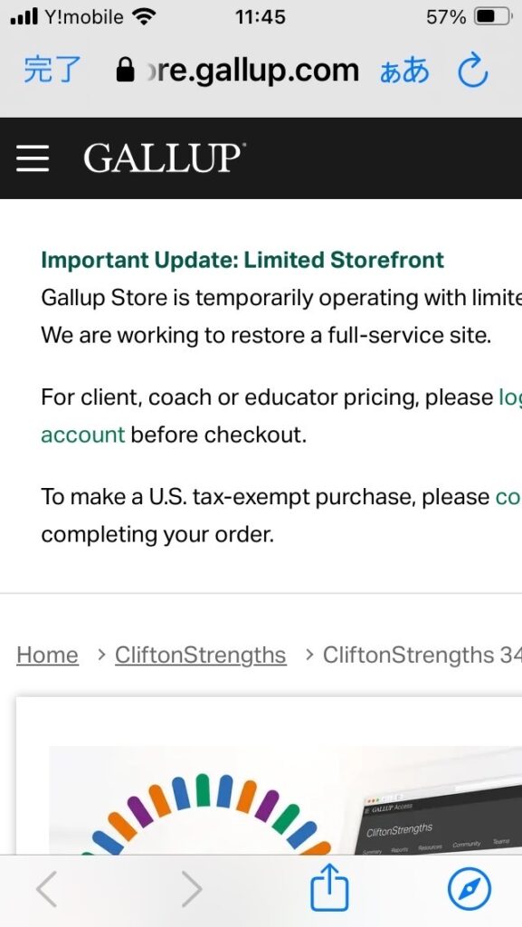522x927 pixels.
Task: Go back with left arrow
Action: (47, 888)
